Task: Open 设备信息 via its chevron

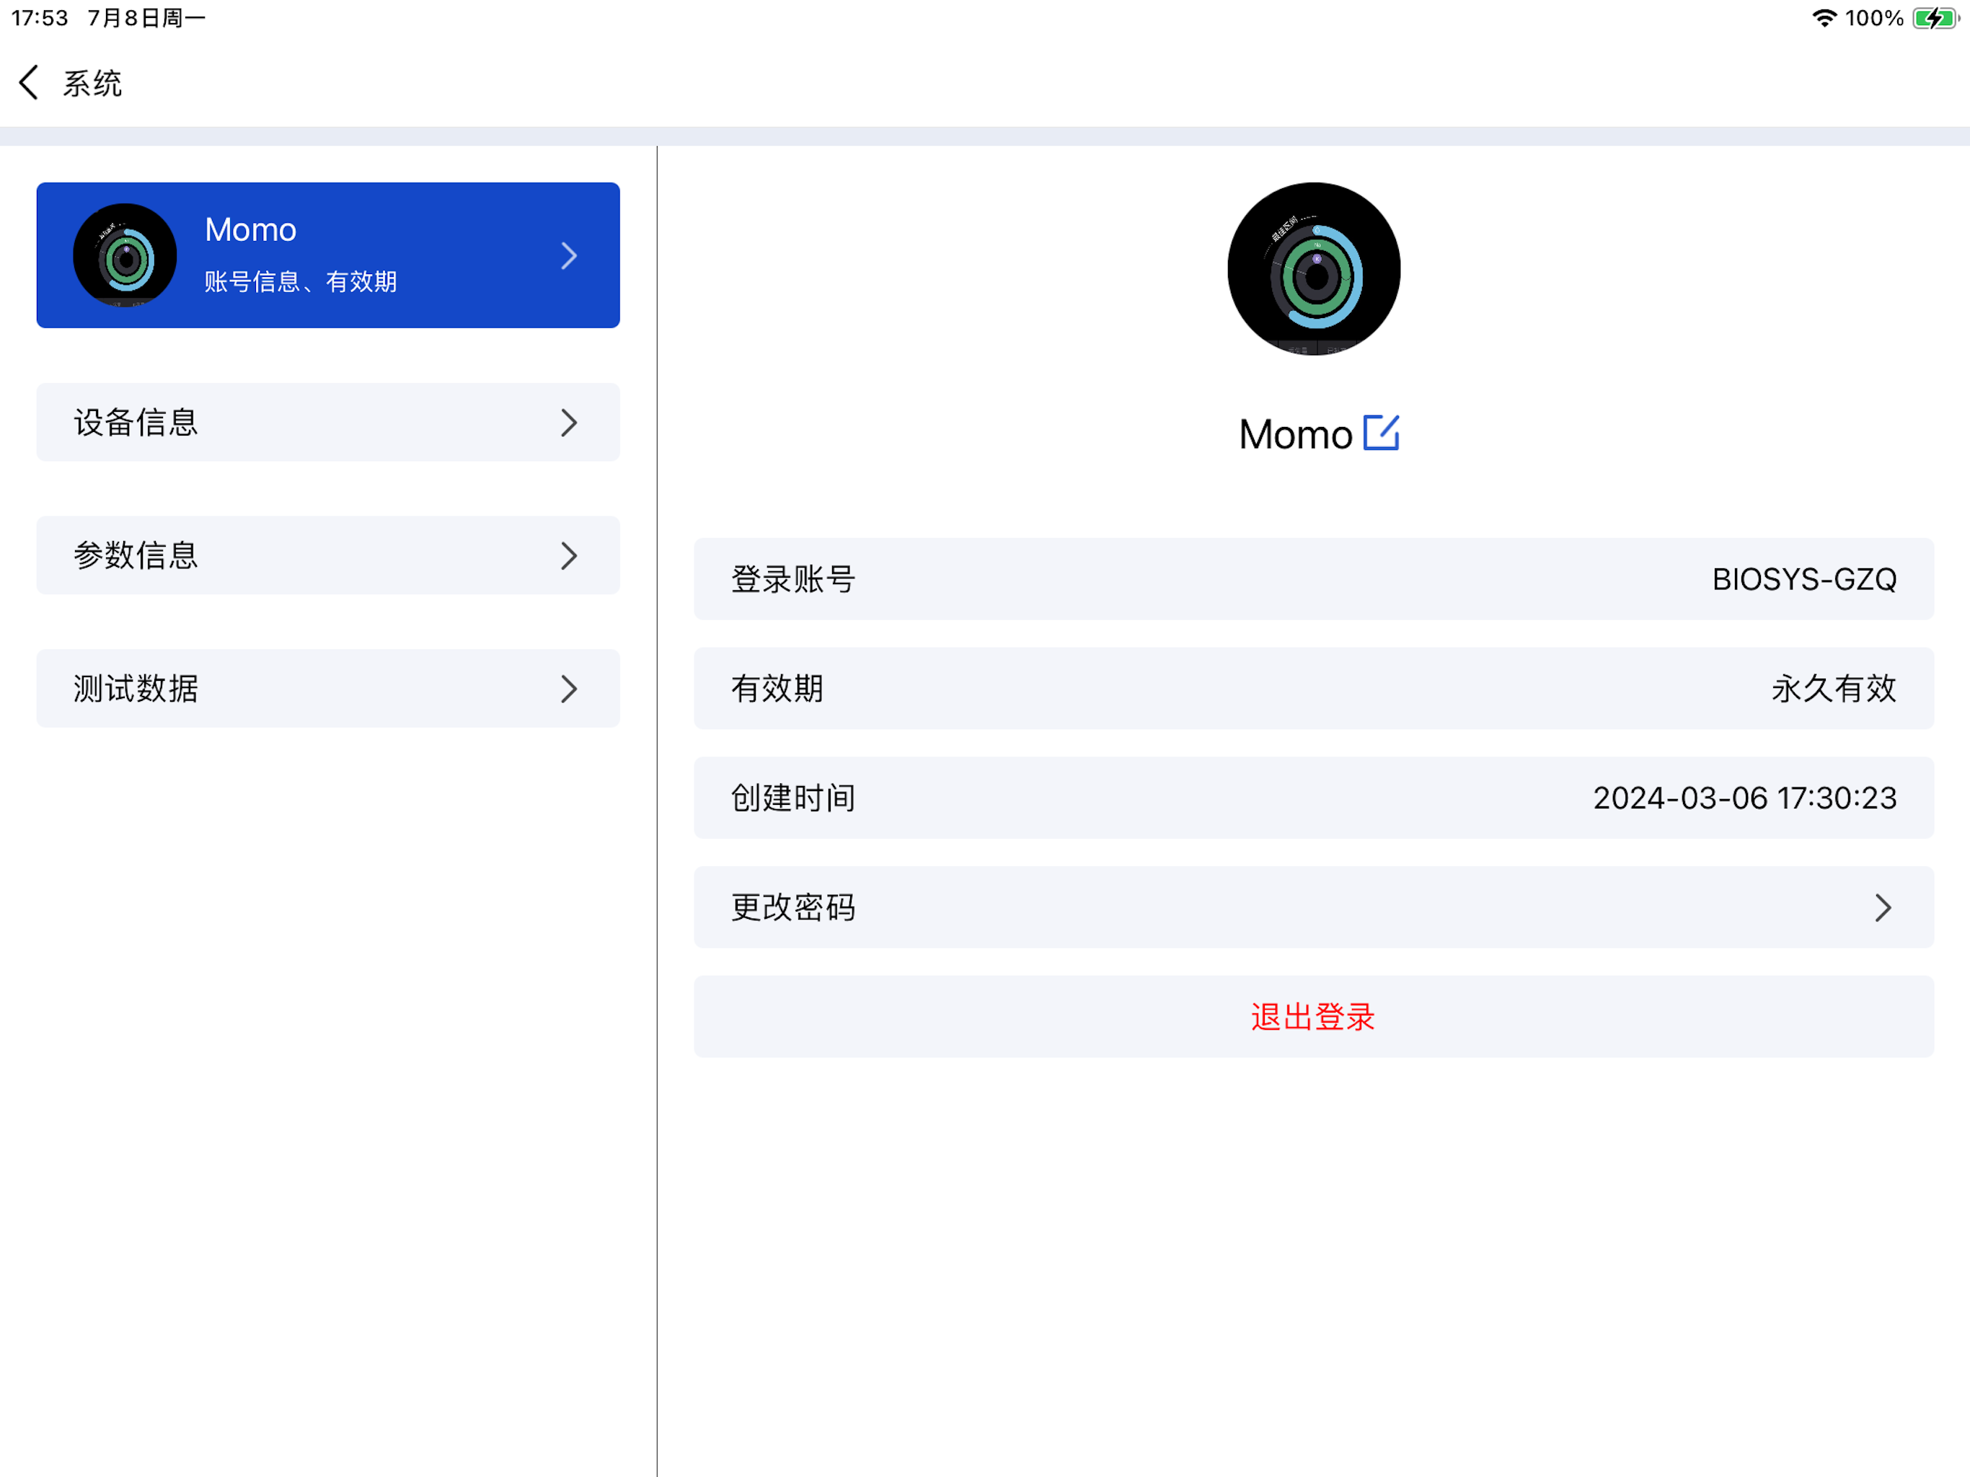Action: pos(569,422)
